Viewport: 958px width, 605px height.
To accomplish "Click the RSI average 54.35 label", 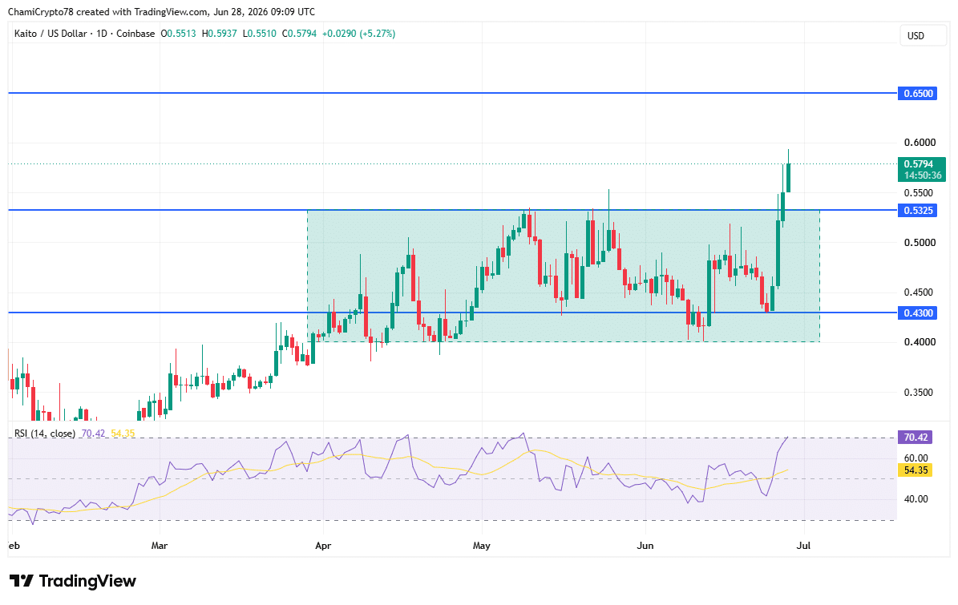I will (916, 470).
